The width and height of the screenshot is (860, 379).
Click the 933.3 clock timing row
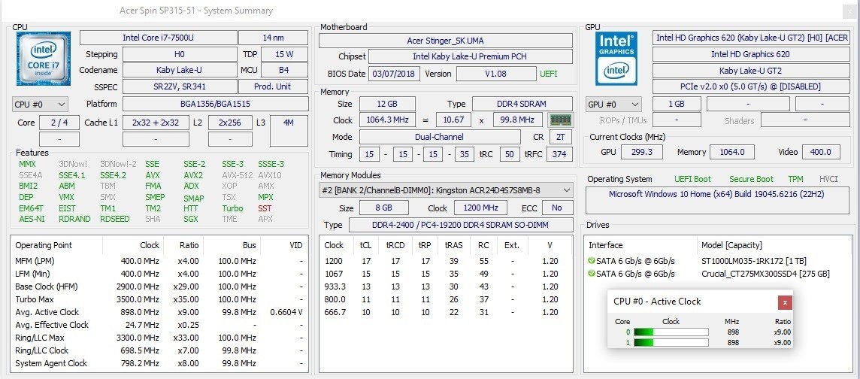[x=445, y=287]
